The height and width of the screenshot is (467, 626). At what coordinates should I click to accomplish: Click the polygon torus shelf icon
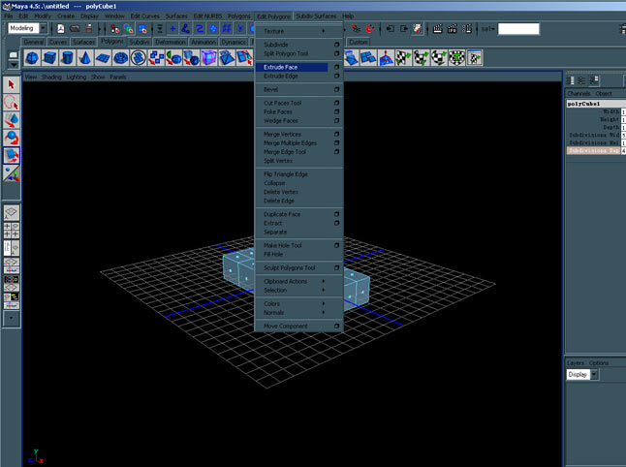(120, 58)
